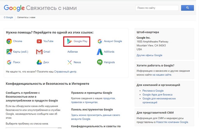Open the 'Поиск' help link text
This screenshot has width=199, height=129.
(17, 62)
